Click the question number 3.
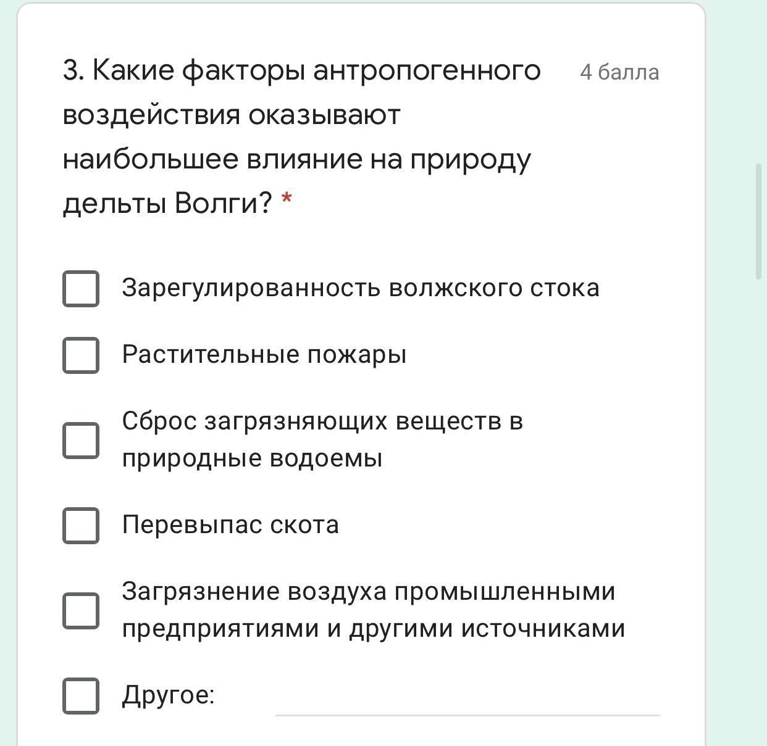767x746 pixels. (73, 70)
